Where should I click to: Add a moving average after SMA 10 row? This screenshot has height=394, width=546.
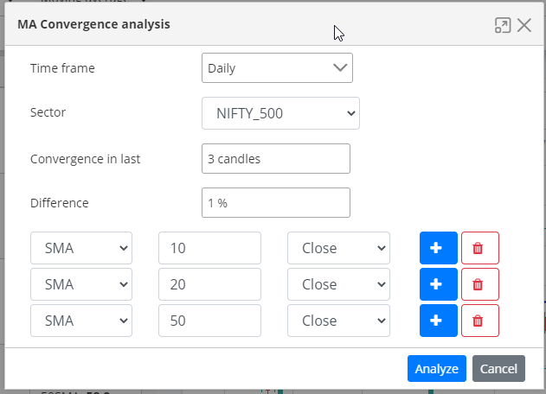point(439,248)
